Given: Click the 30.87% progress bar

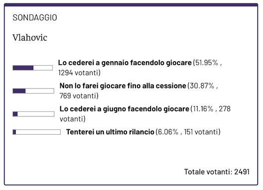Looking at the screenshot, I should click(33, 91).
